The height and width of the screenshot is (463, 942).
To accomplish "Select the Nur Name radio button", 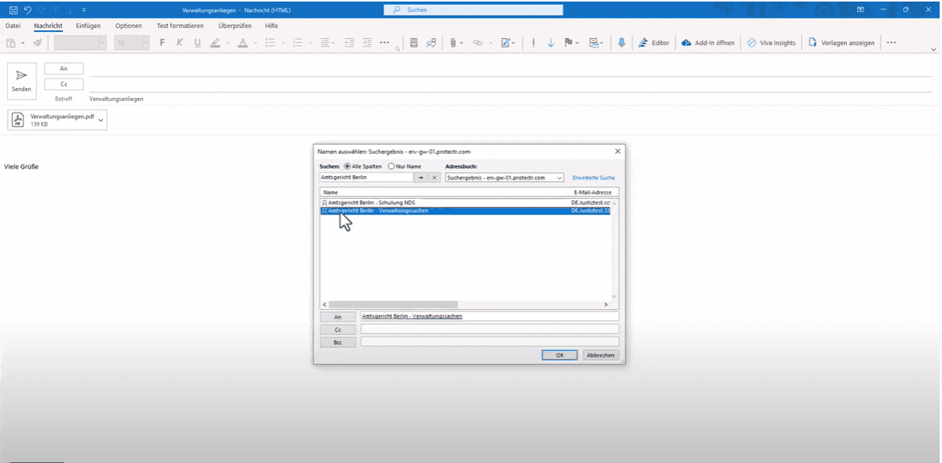I will click(x=390, y=166).
